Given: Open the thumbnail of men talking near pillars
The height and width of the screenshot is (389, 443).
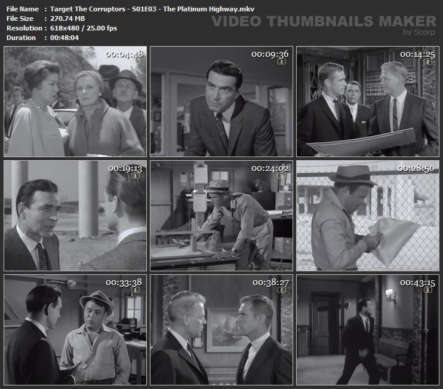Looking at the screenshot, I should pyautogui.click(x=75, y=216).
